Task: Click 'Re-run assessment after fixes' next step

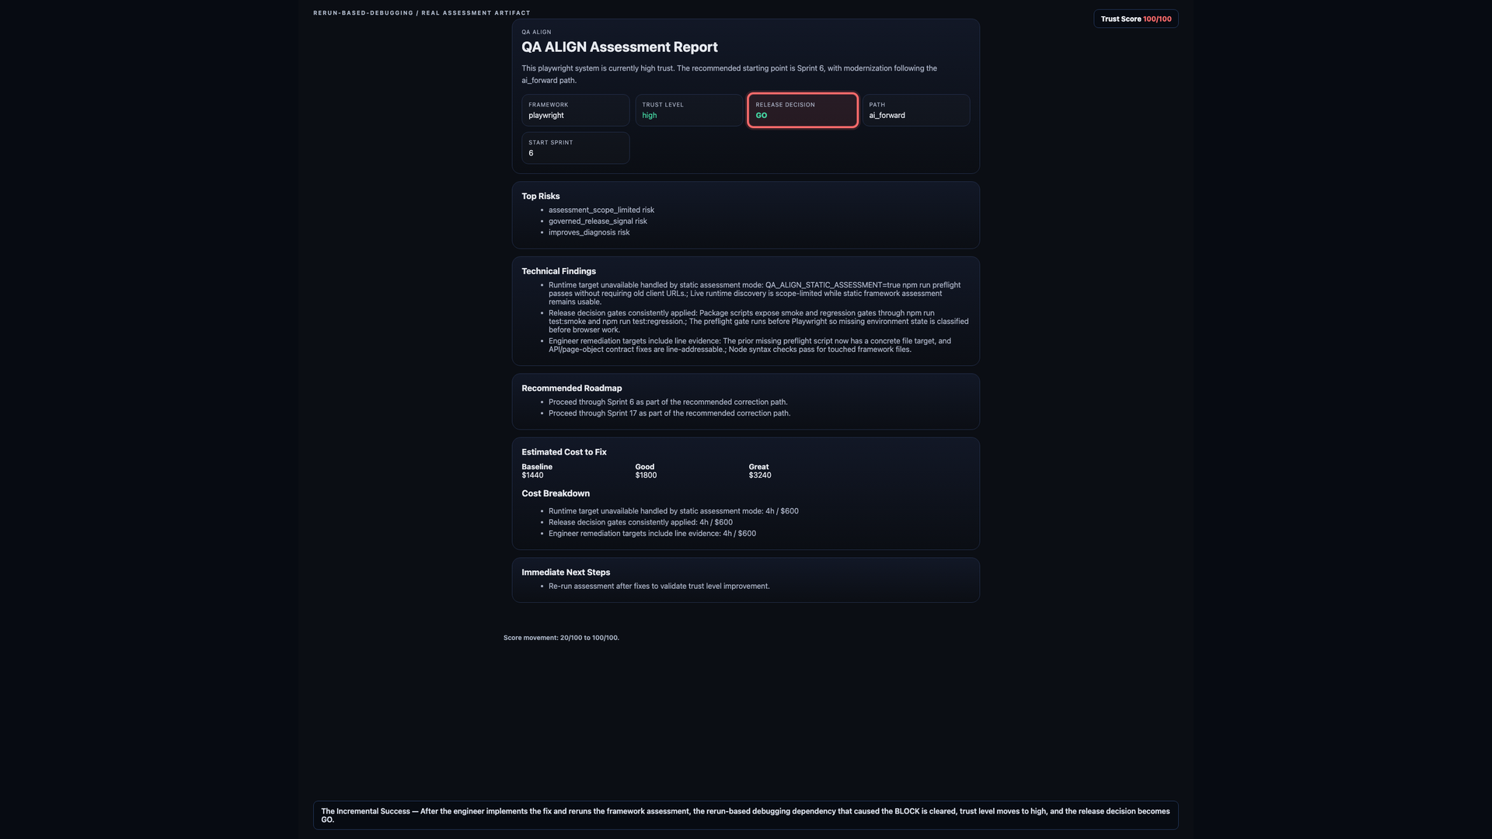Action: coord(659,587)
